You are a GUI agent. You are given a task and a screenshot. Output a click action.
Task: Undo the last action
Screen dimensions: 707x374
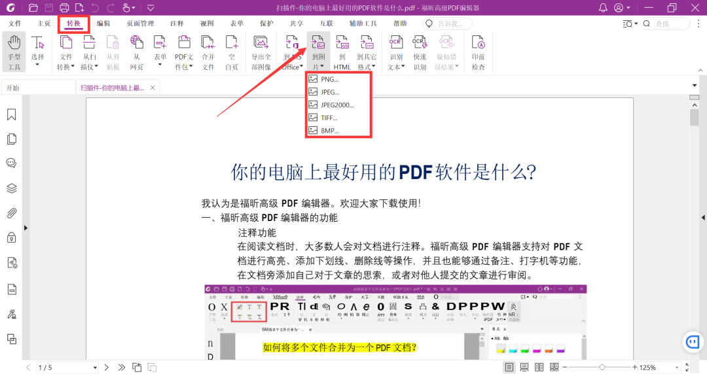(x=95, y=8)
